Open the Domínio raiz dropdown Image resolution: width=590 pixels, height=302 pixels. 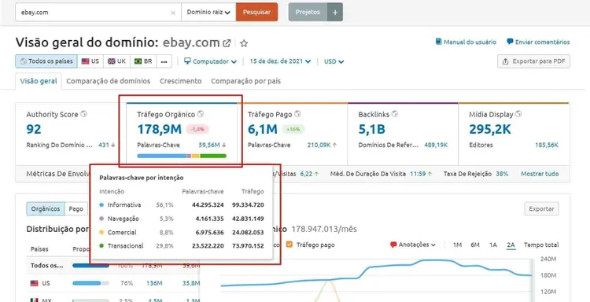[208, 12]
